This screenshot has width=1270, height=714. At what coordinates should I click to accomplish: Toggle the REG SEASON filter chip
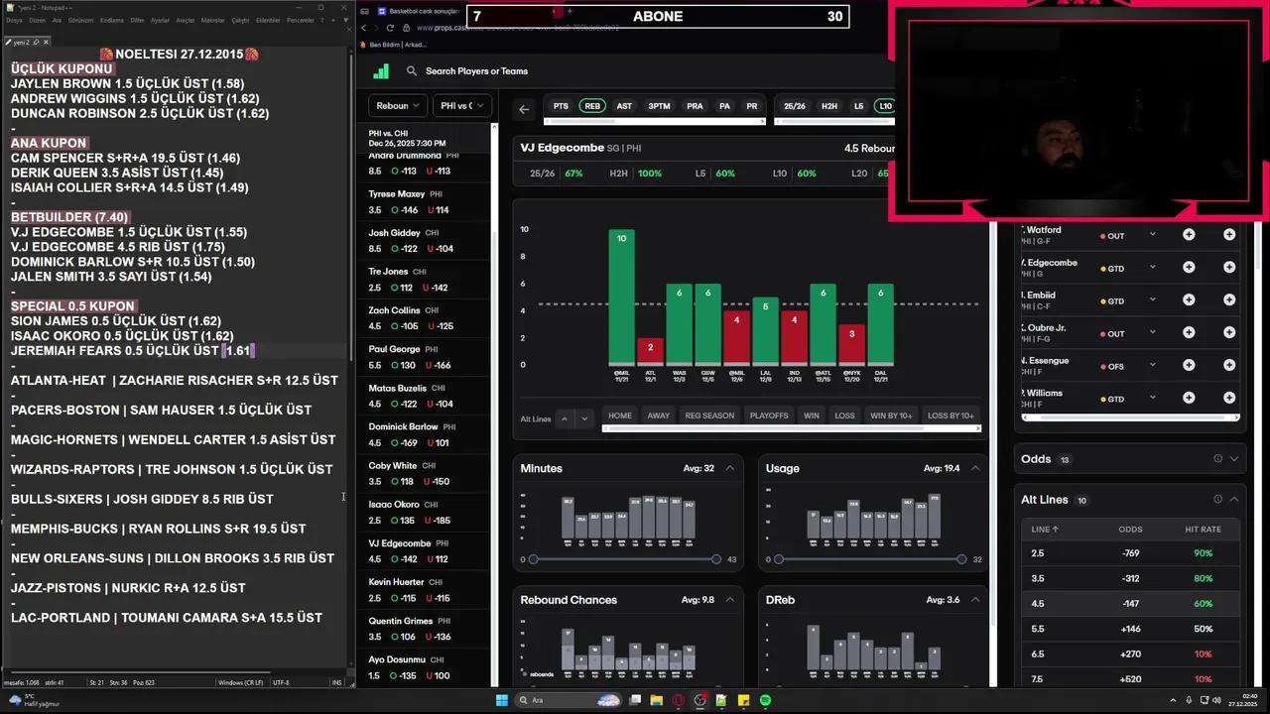709,416
